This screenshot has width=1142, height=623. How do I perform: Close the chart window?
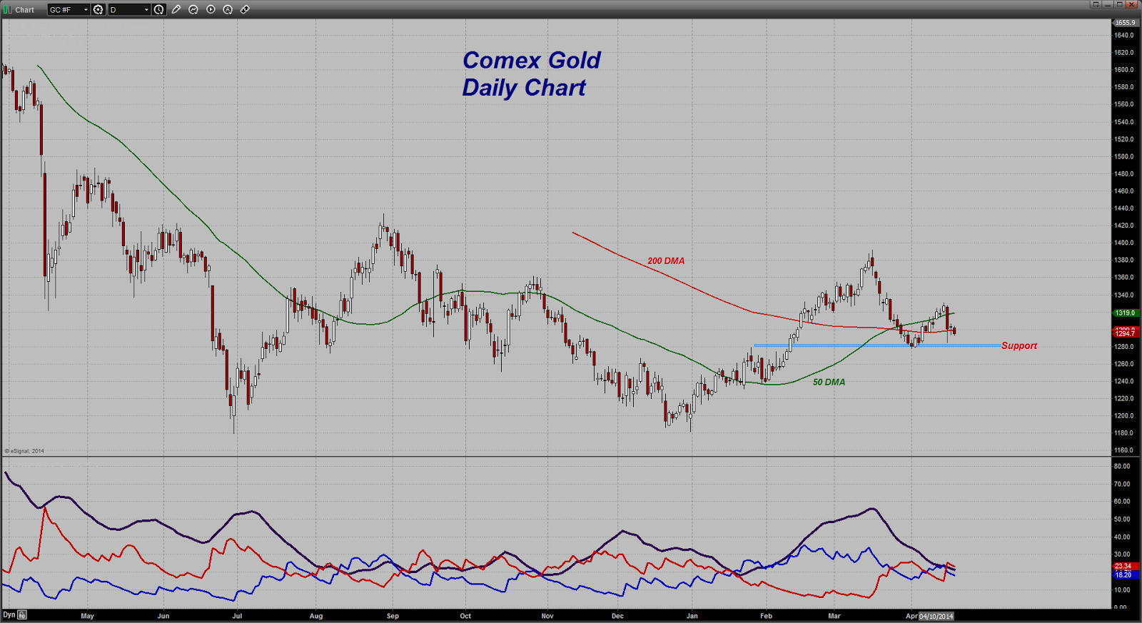(1133, 4)
